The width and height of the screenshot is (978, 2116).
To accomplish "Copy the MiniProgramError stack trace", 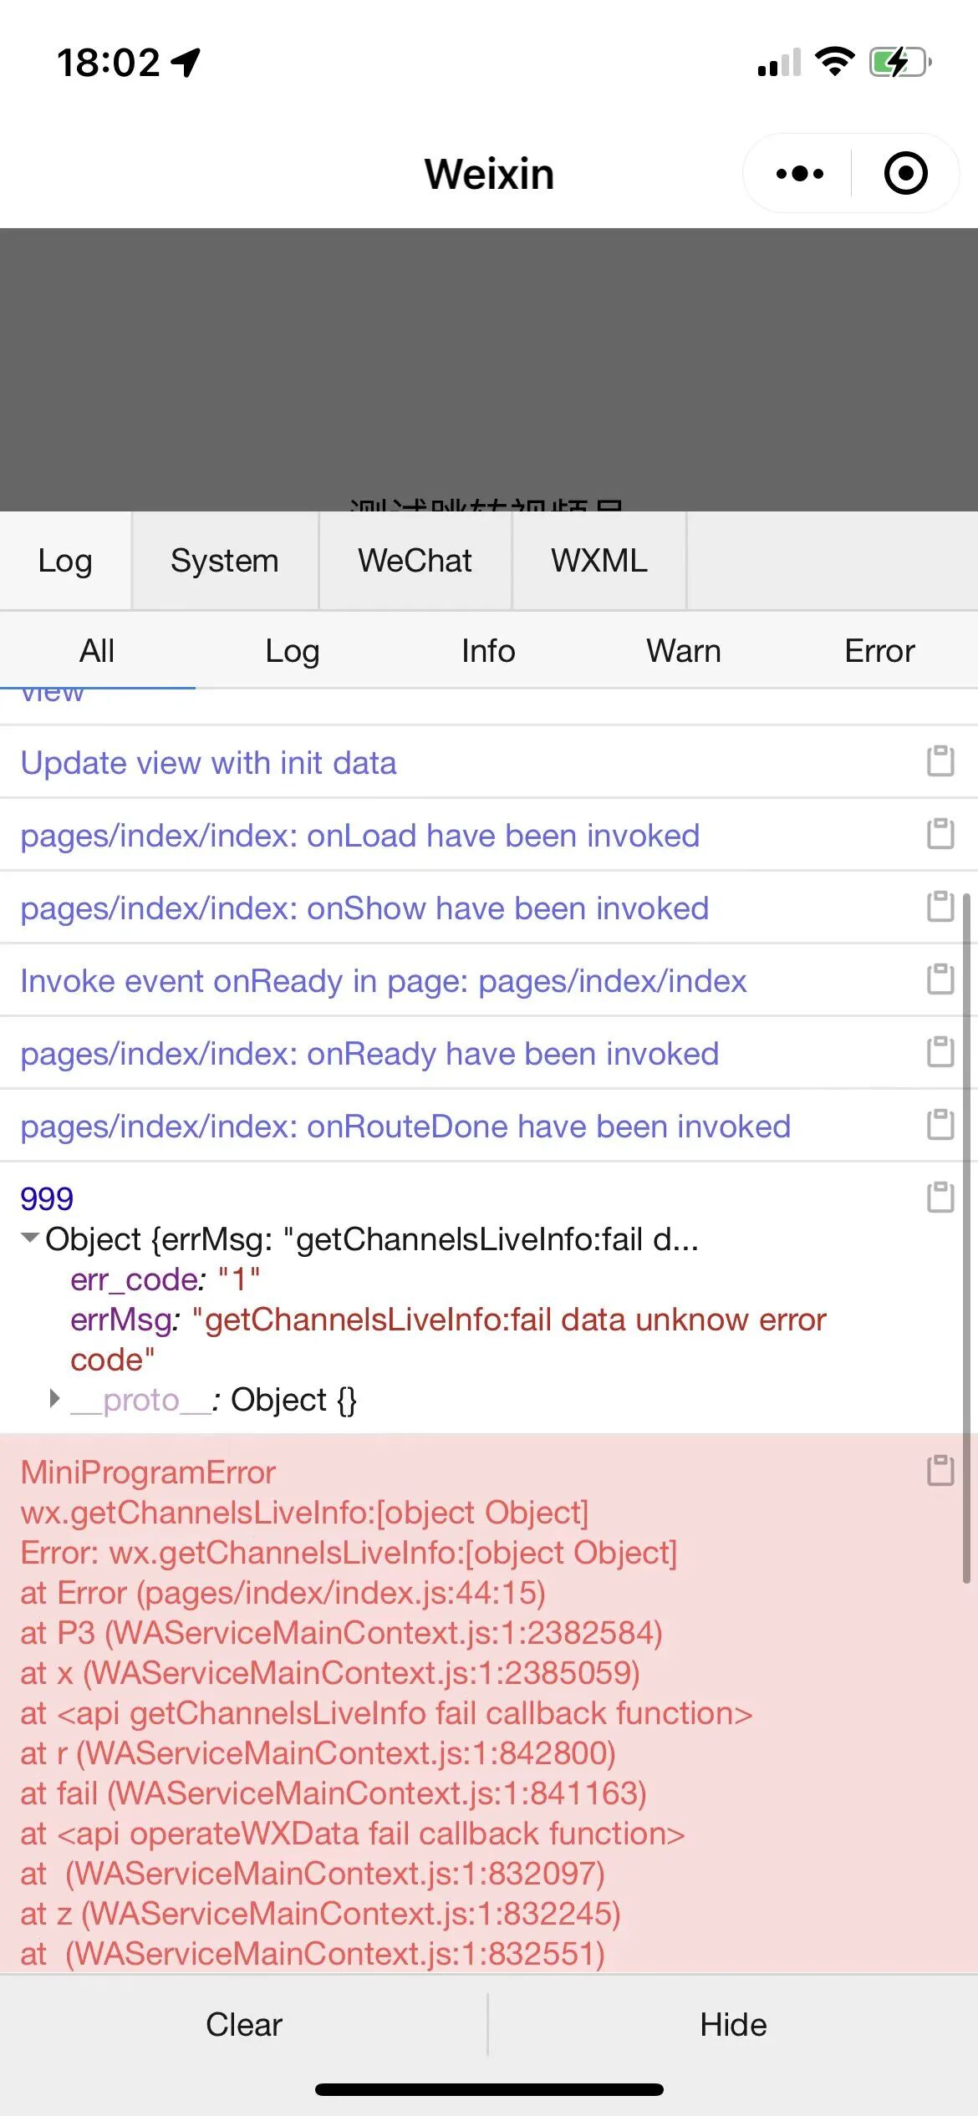I will coord(940,1471).
